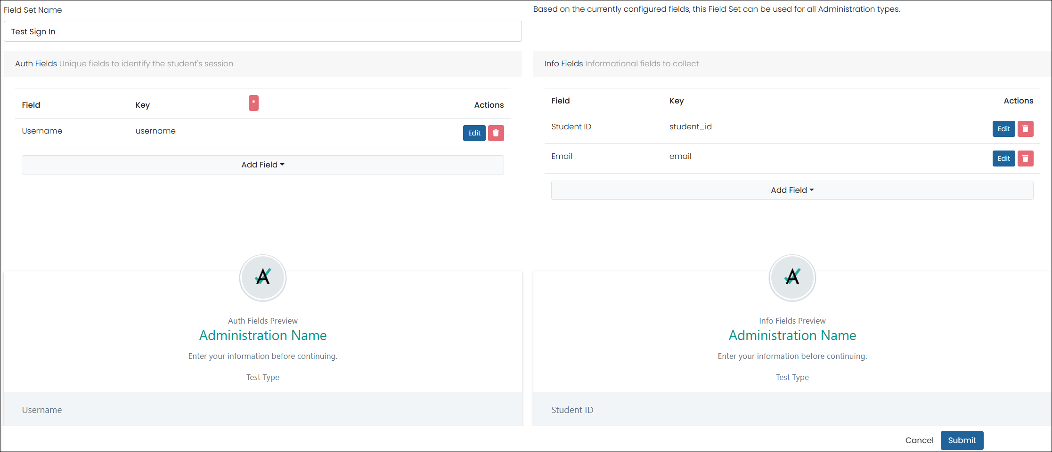The image size is (1052, 452).
Task: Click the Info Fields Preview logo
Action: 792,278
